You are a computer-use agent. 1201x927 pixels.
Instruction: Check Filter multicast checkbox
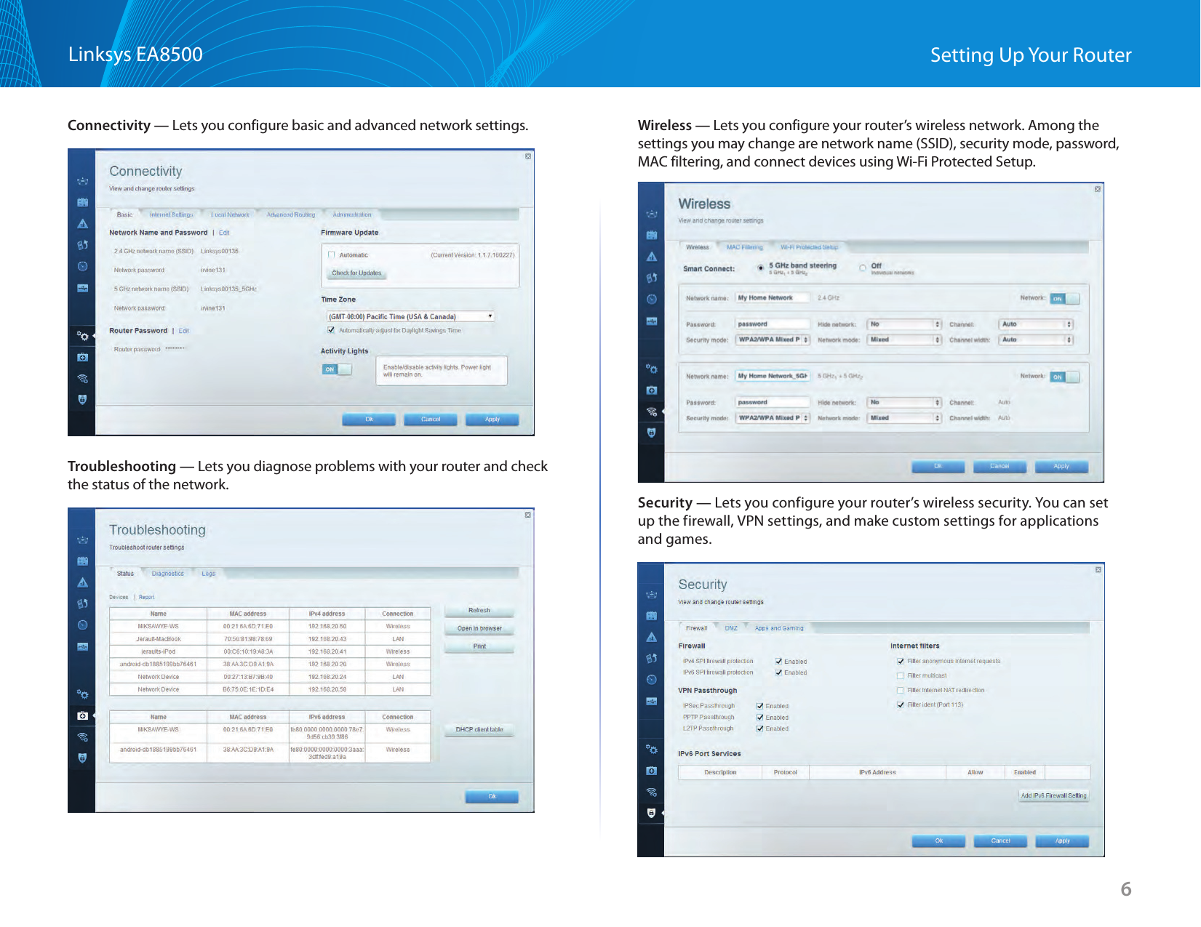pyautogui.click(x=901, y=675)
